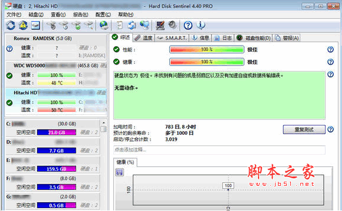Click the help icon beside 性能 bar
Image resolution: width=342 pixels, height=211 pixels.
click(x=330, y=50)
